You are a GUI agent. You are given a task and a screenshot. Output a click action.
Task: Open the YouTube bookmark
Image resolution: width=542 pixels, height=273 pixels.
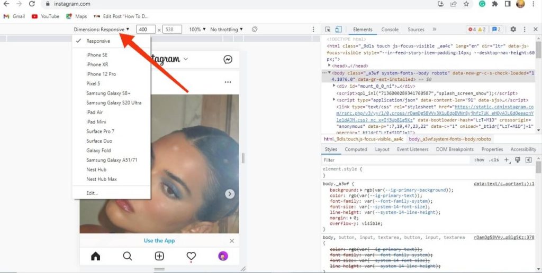tap(46, 16)
